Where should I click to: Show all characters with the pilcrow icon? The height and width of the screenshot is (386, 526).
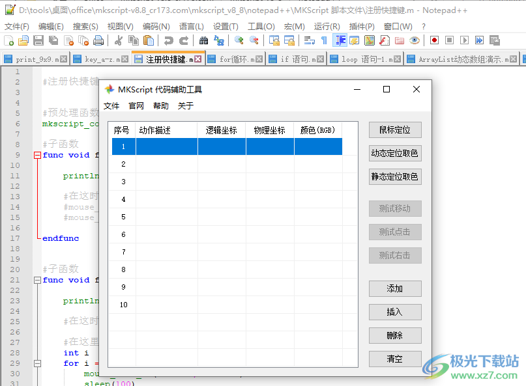click(324, 40)
